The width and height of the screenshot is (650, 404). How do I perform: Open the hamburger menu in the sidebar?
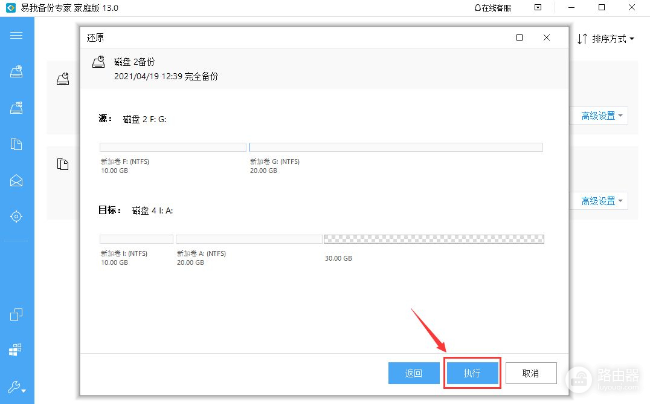coord(16,35)
